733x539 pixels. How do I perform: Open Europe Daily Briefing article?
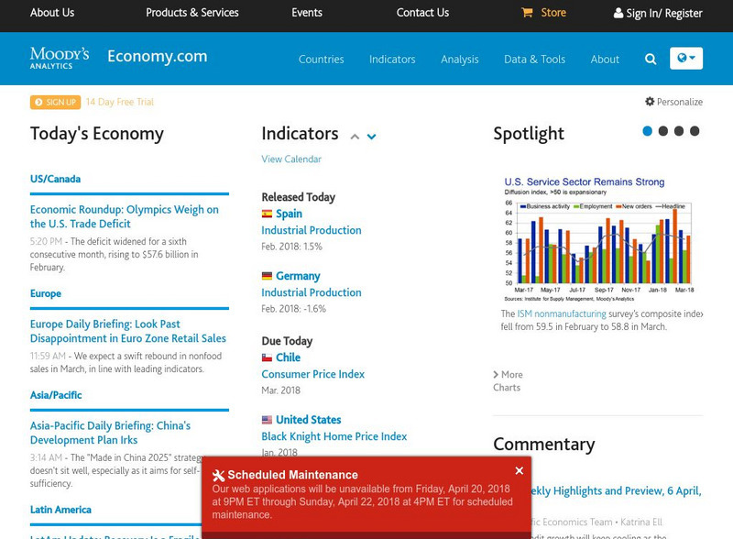[x=128, y=331]
